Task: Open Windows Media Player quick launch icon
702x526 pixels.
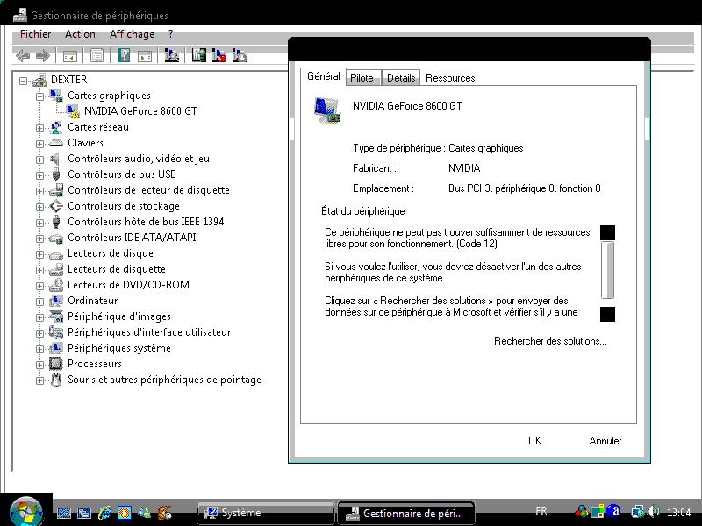Action: 125,513
